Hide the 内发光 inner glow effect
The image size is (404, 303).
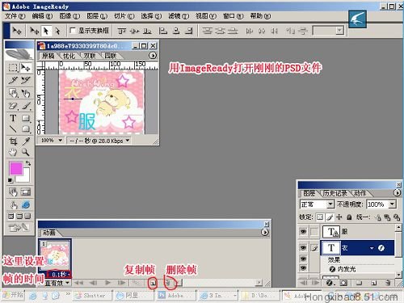(303, 268)
